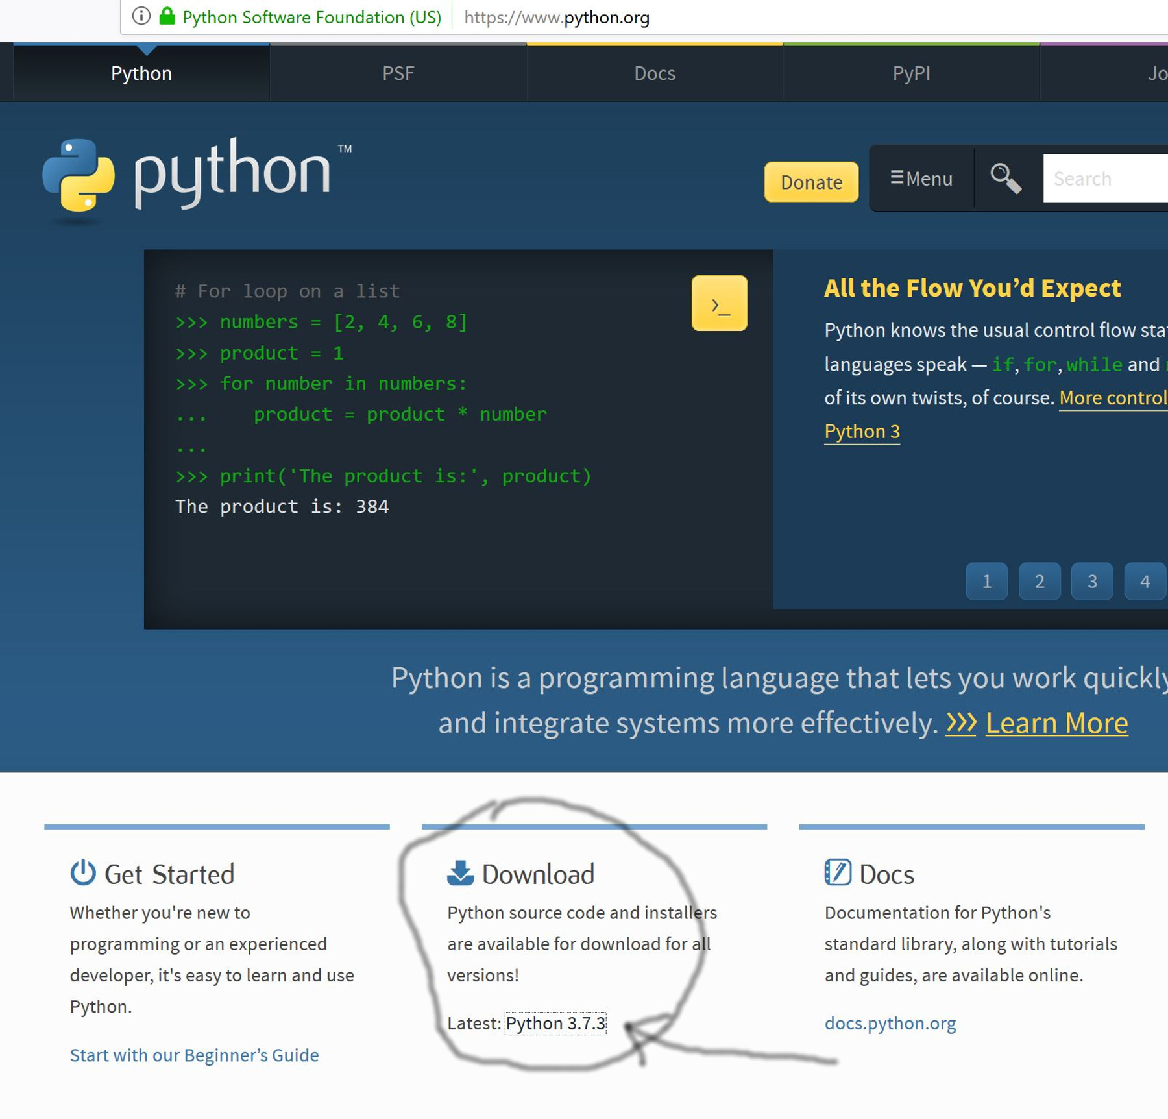
Task: Switch to the PSF tab
Action: (x=397, y=73)
